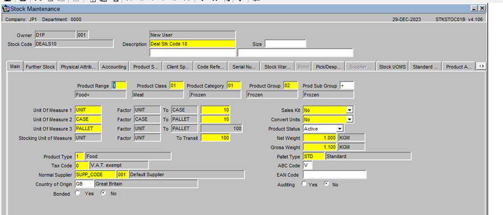Click the Country of Origin field GB
The height and width of the screenshot is (215, 503).
[85, 184]
